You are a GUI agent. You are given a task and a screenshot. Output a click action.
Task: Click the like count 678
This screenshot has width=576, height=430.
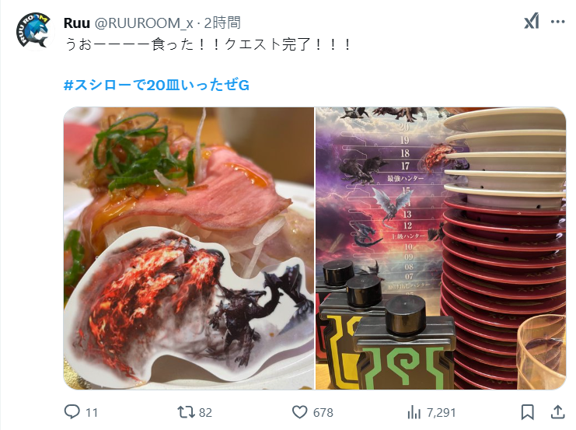coord(323,413)
